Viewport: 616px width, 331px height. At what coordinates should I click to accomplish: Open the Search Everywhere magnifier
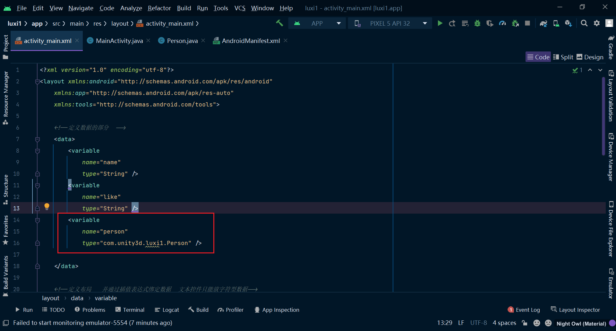(x=584, y=23)
